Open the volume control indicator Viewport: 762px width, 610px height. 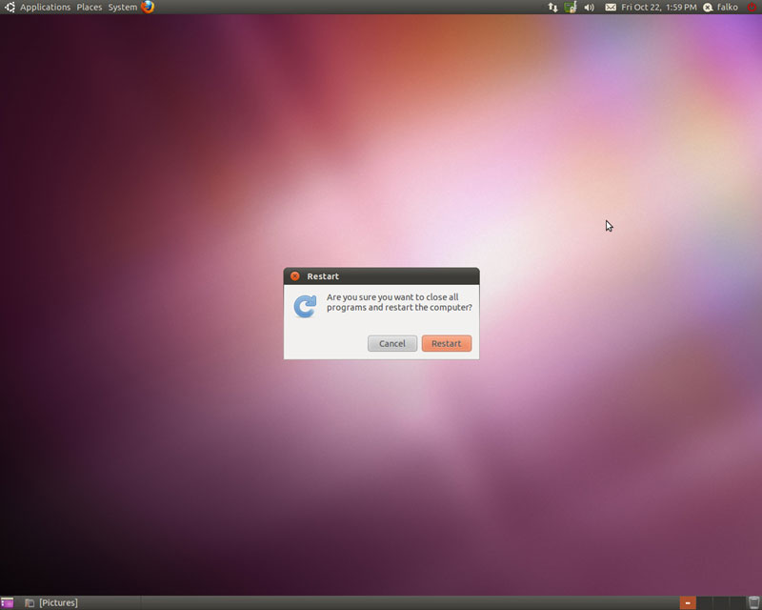[589, 8]
